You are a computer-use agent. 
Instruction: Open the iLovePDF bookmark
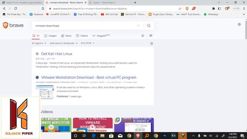58,14
